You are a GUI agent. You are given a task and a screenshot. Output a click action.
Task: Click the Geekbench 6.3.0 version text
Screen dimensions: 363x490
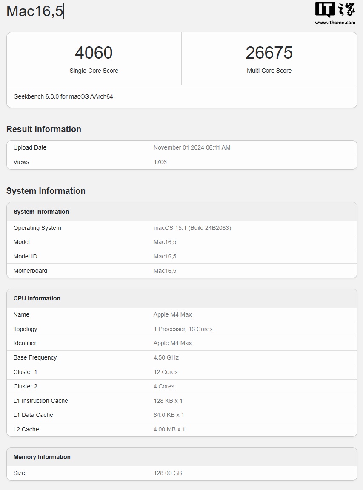(x=63, y=96)
